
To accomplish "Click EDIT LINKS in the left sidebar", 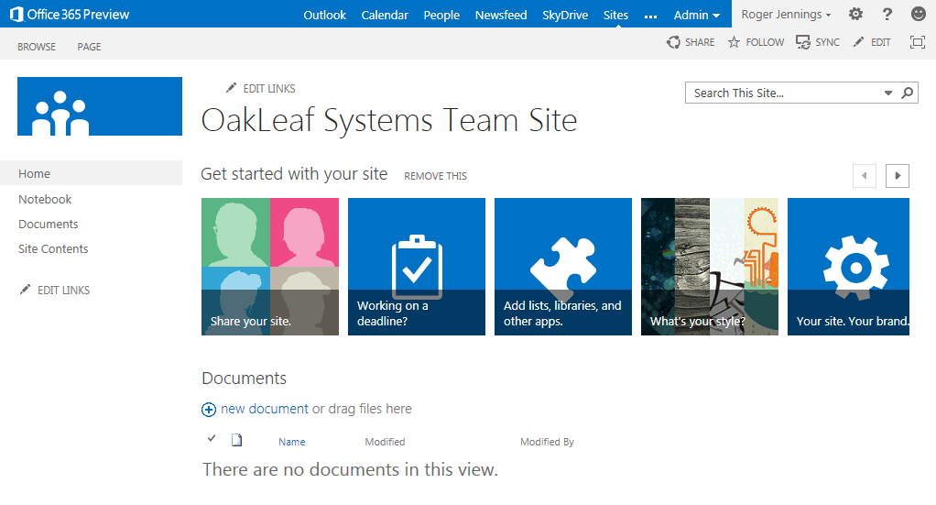I will pyautogui.click(x=55, y=290).
